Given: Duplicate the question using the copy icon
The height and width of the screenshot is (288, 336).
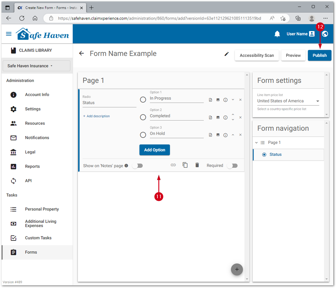Looking at the screenshot, I should [185, 165].
